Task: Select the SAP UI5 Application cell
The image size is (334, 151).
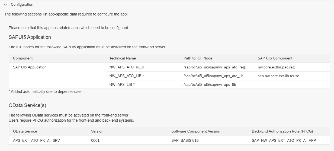Action: [30, 67]
